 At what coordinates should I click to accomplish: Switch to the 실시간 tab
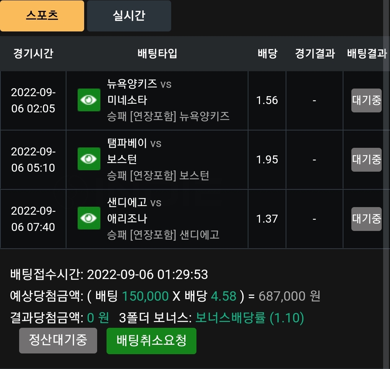tap(129, 16)
